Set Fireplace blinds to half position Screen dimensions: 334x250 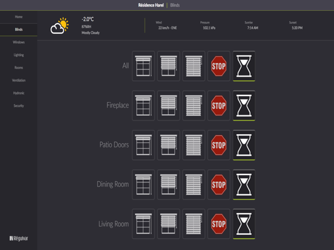168,106
